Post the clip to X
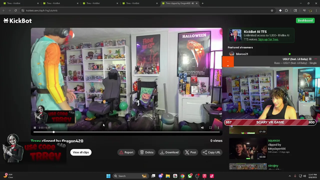Viewport: 320px width, 180px height. point(190,152)
